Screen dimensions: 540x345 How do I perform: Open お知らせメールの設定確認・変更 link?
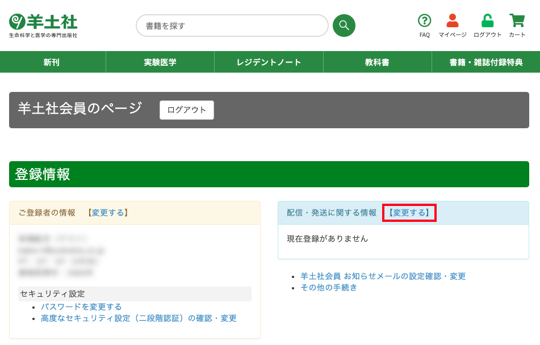pyautogui.click(x=383, y=276)
